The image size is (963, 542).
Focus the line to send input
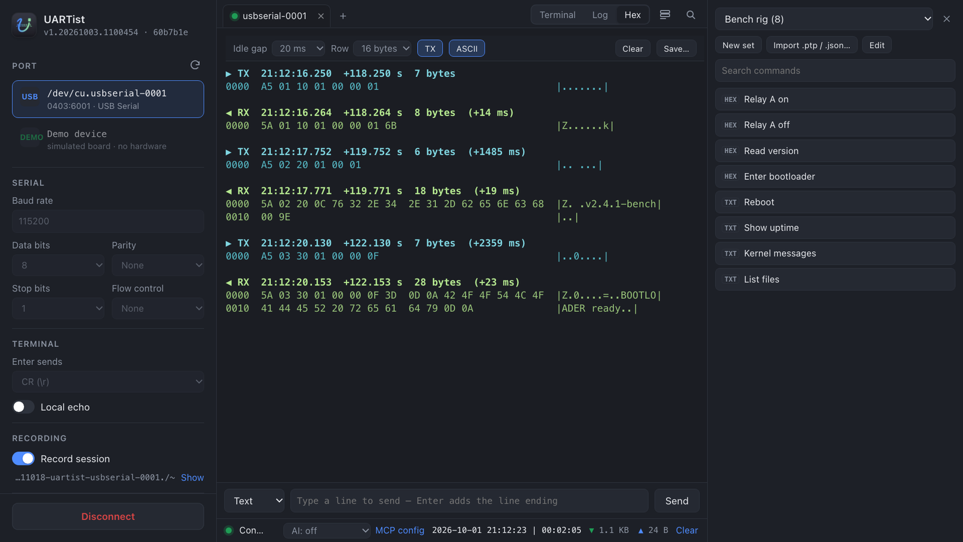[x=469, y=501]
